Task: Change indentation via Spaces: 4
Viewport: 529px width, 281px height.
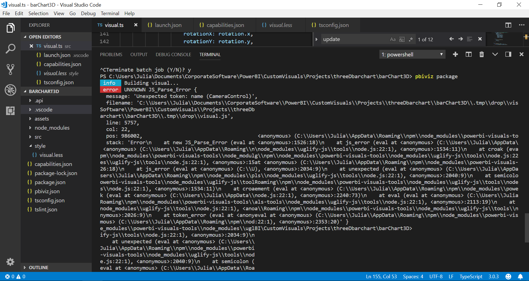Action: [x=413, y=277]
